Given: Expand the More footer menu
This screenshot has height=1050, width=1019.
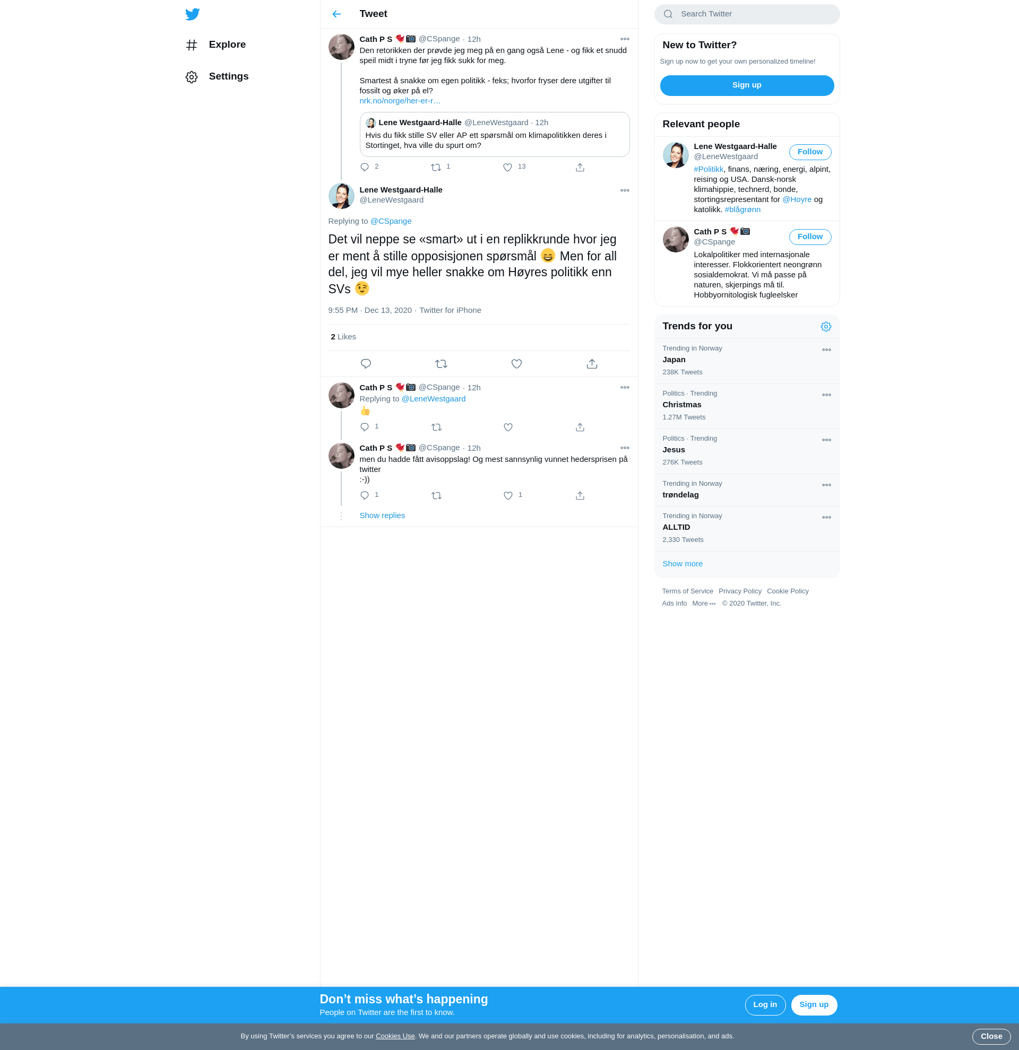Looking at the screenshot, I should (704, 603).
